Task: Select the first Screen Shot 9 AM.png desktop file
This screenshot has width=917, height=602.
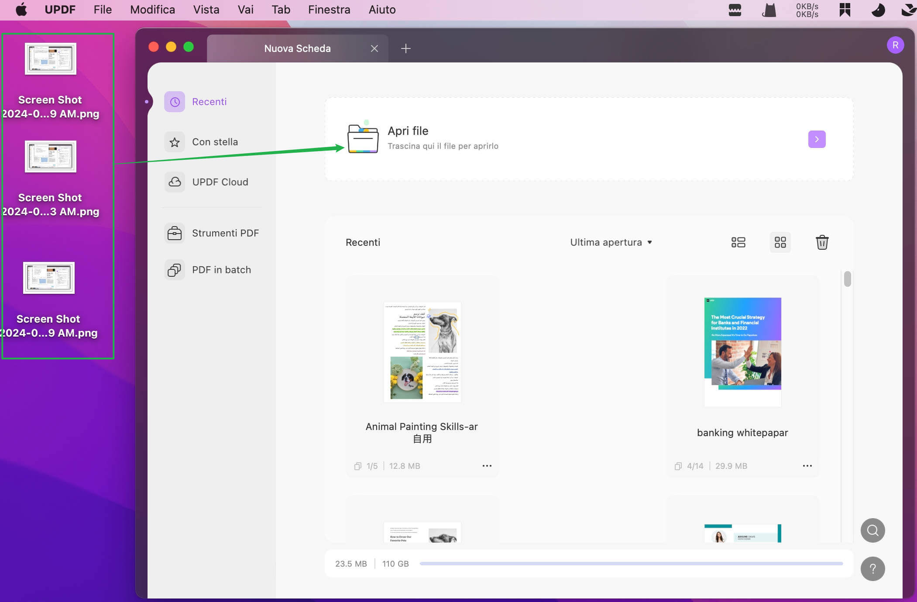Action: [x=50, y=81]
